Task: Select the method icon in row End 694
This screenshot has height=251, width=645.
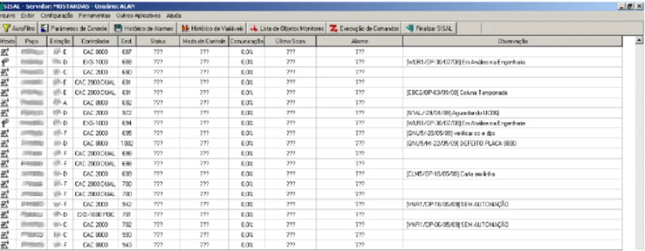Action: point(5,123)
